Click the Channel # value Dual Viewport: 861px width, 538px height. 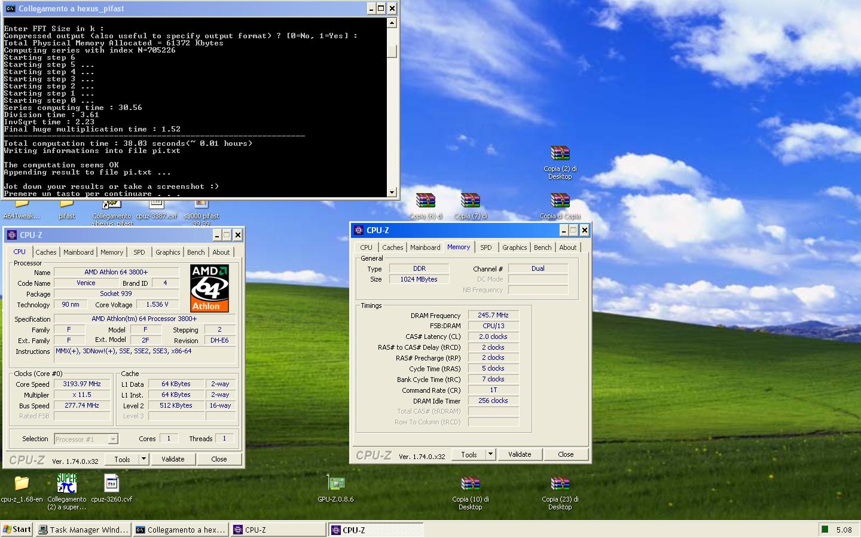click(x=538, y=268)
